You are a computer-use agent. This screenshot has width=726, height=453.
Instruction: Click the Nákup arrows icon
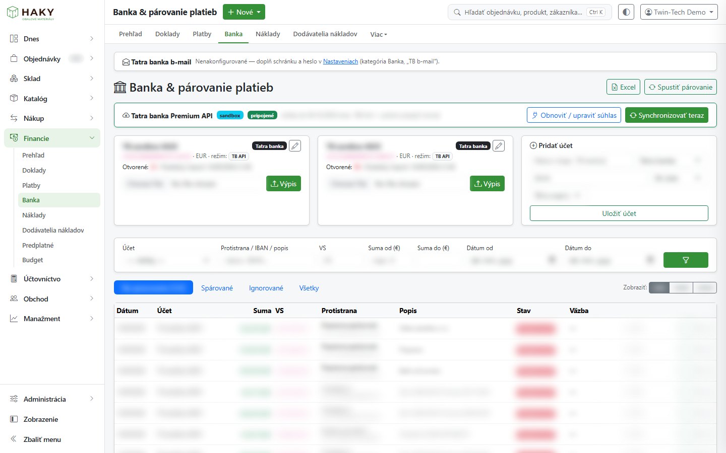(x=14, y=118)
